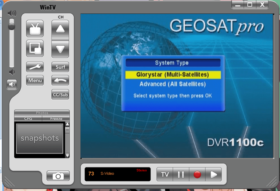Start recording with the red button
This screenshot has width=280, height=191.
pos(197,174)
